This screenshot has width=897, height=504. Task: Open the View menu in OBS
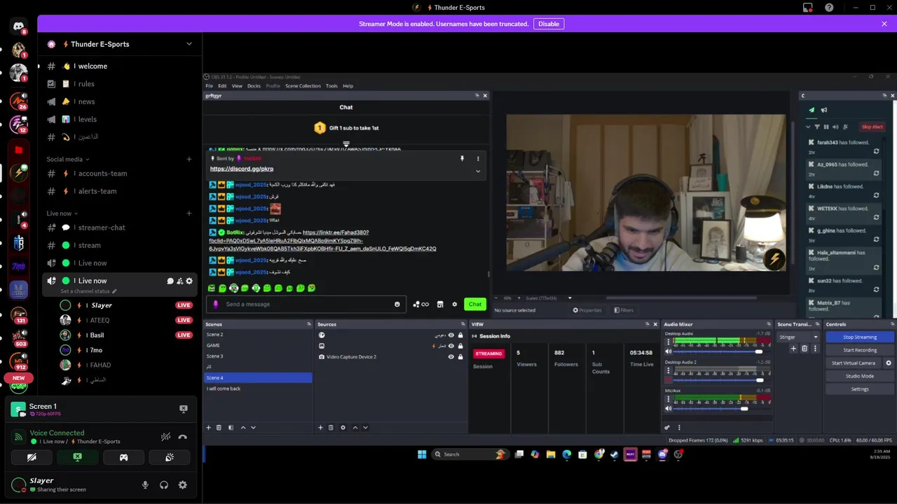[237, 86]
